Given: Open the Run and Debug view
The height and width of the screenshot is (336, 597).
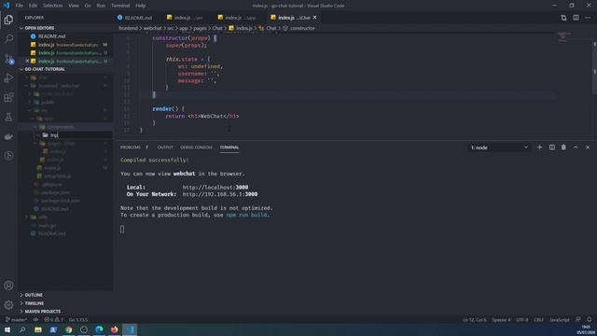Looking at the screenshot, I should click(x=8, y=78).
